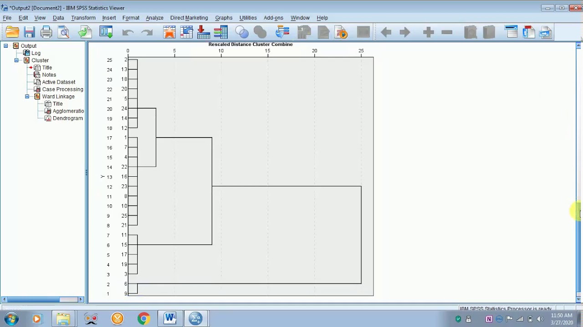The height and width of the screenshot is (327, 583).
Task: Click the Demote right arrow icon
Action: coord(404,32)
